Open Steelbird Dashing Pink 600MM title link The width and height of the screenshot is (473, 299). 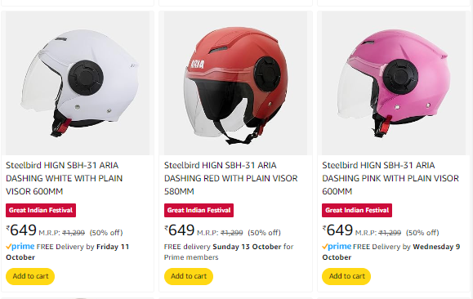pos(390,178)
